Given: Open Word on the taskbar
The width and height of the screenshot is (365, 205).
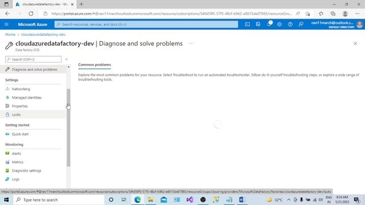Looking at the screenshot, I should 242,200.
